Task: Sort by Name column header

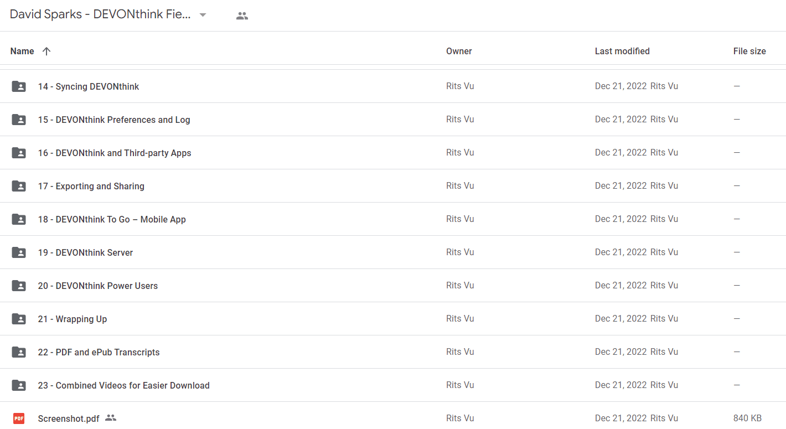Action: (22, 51)
